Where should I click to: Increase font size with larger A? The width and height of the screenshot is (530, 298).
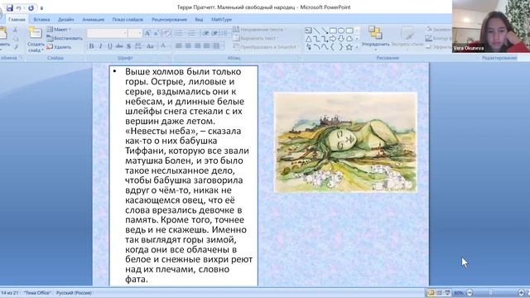pyautogui.click(x=147, y=33)
